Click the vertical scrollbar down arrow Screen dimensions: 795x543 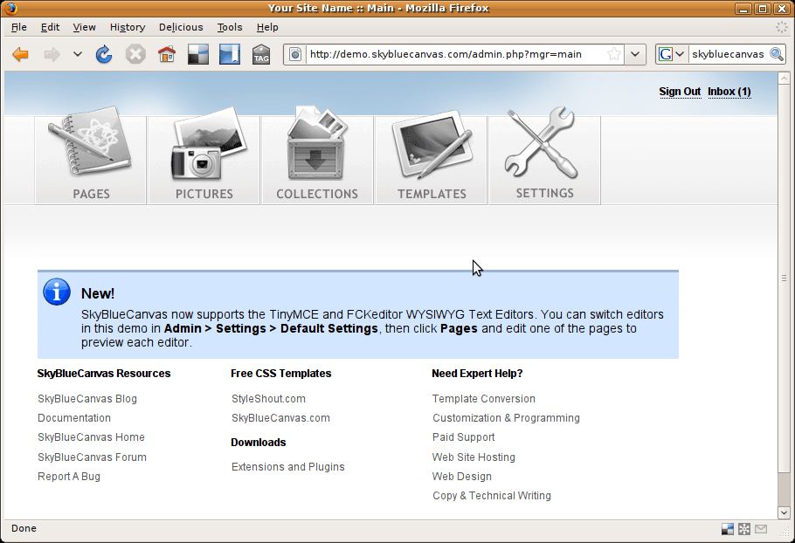(784, 512)
